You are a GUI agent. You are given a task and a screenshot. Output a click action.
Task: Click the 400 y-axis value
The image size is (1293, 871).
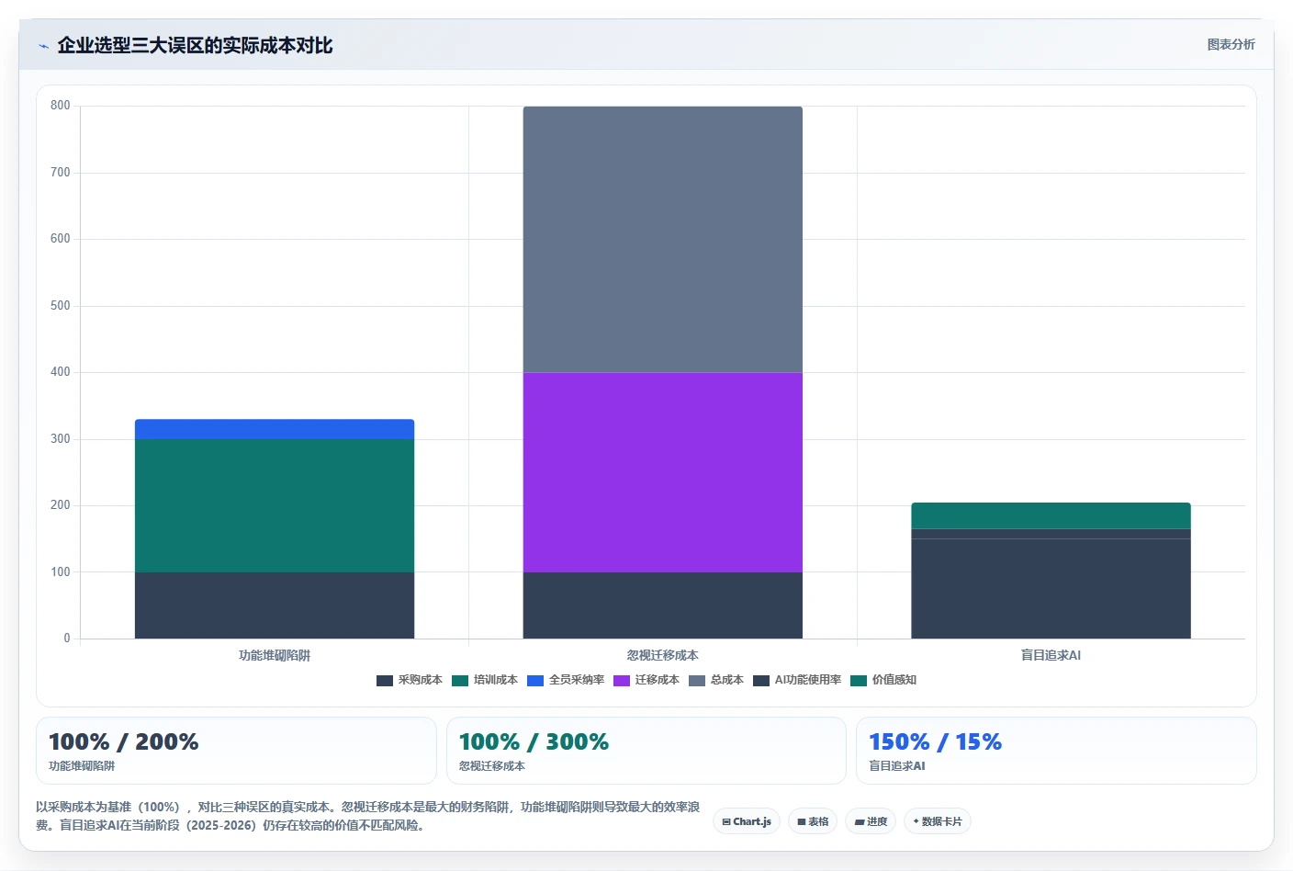[x=61, y=372]
